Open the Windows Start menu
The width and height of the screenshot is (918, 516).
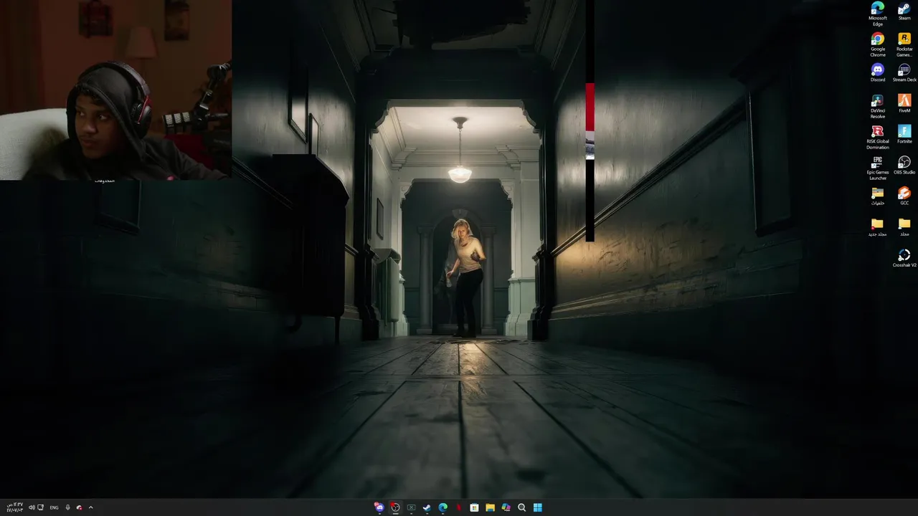tap(537, 507)
